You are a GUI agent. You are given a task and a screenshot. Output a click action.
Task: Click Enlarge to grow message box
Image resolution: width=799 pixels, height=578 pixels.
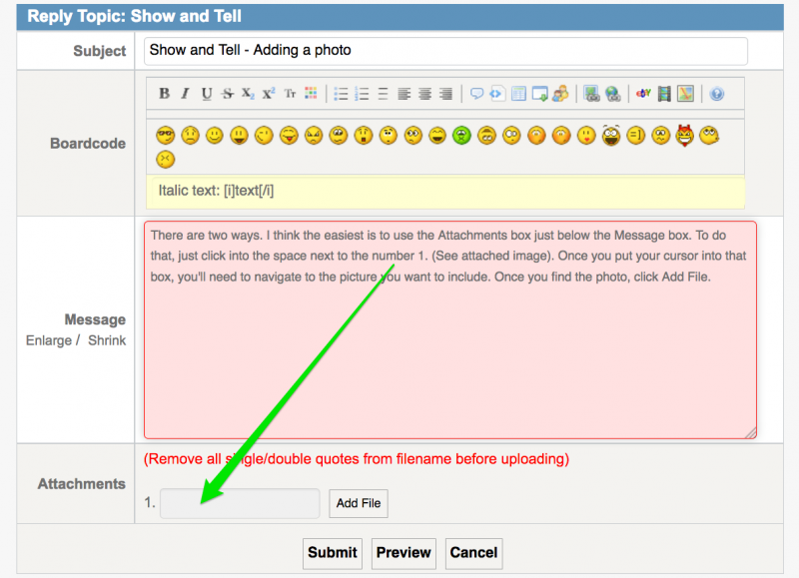coord(49,340)
